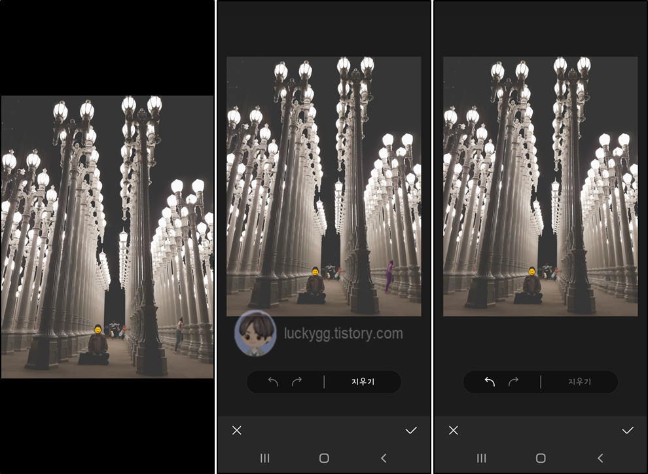The height and width of the screenshot is (474, 648).
Task: Cancel edit with X in right screen
Action: tap(454, 431)
